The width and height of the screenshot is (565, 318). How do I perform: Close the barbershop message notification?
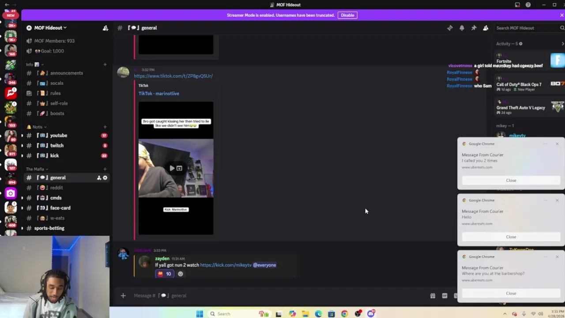[511, 293]
